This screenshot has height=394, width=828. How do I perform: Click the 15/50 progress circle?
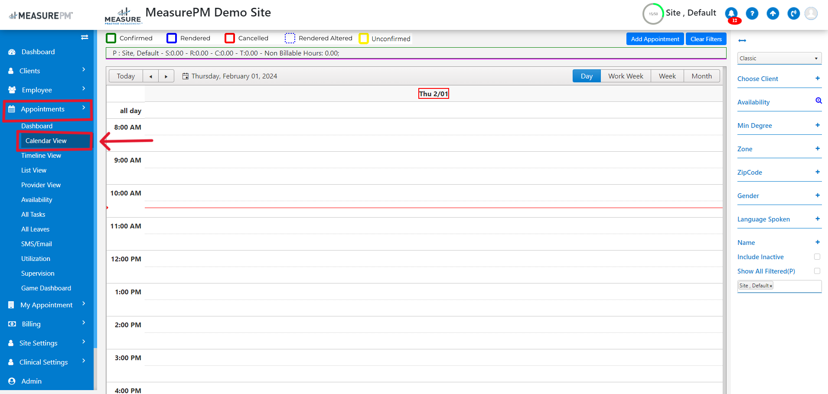(x=653, y=14)
